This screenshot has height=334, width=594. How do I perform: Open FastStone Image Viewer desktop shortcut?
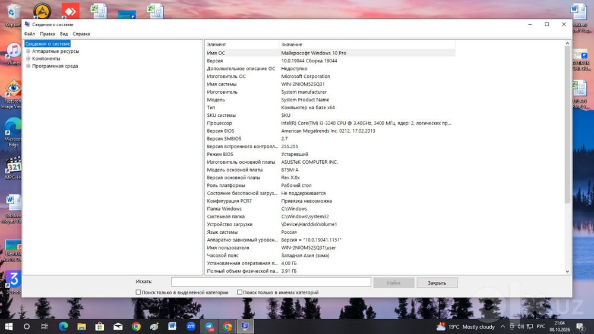tap(12, 94)
